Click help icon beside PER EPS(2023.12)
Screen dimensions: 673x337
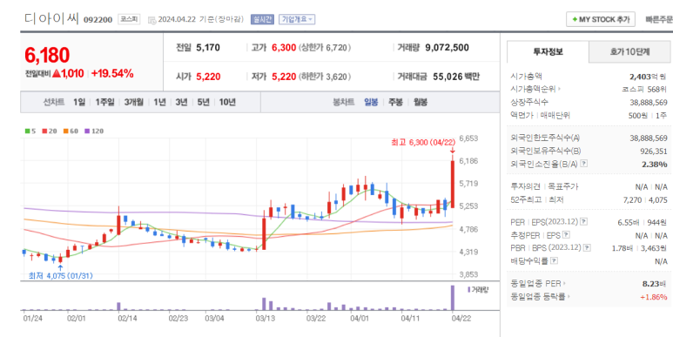584,222
